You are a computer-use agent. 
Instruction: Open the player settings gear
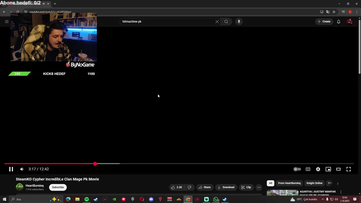pos(318,169)
